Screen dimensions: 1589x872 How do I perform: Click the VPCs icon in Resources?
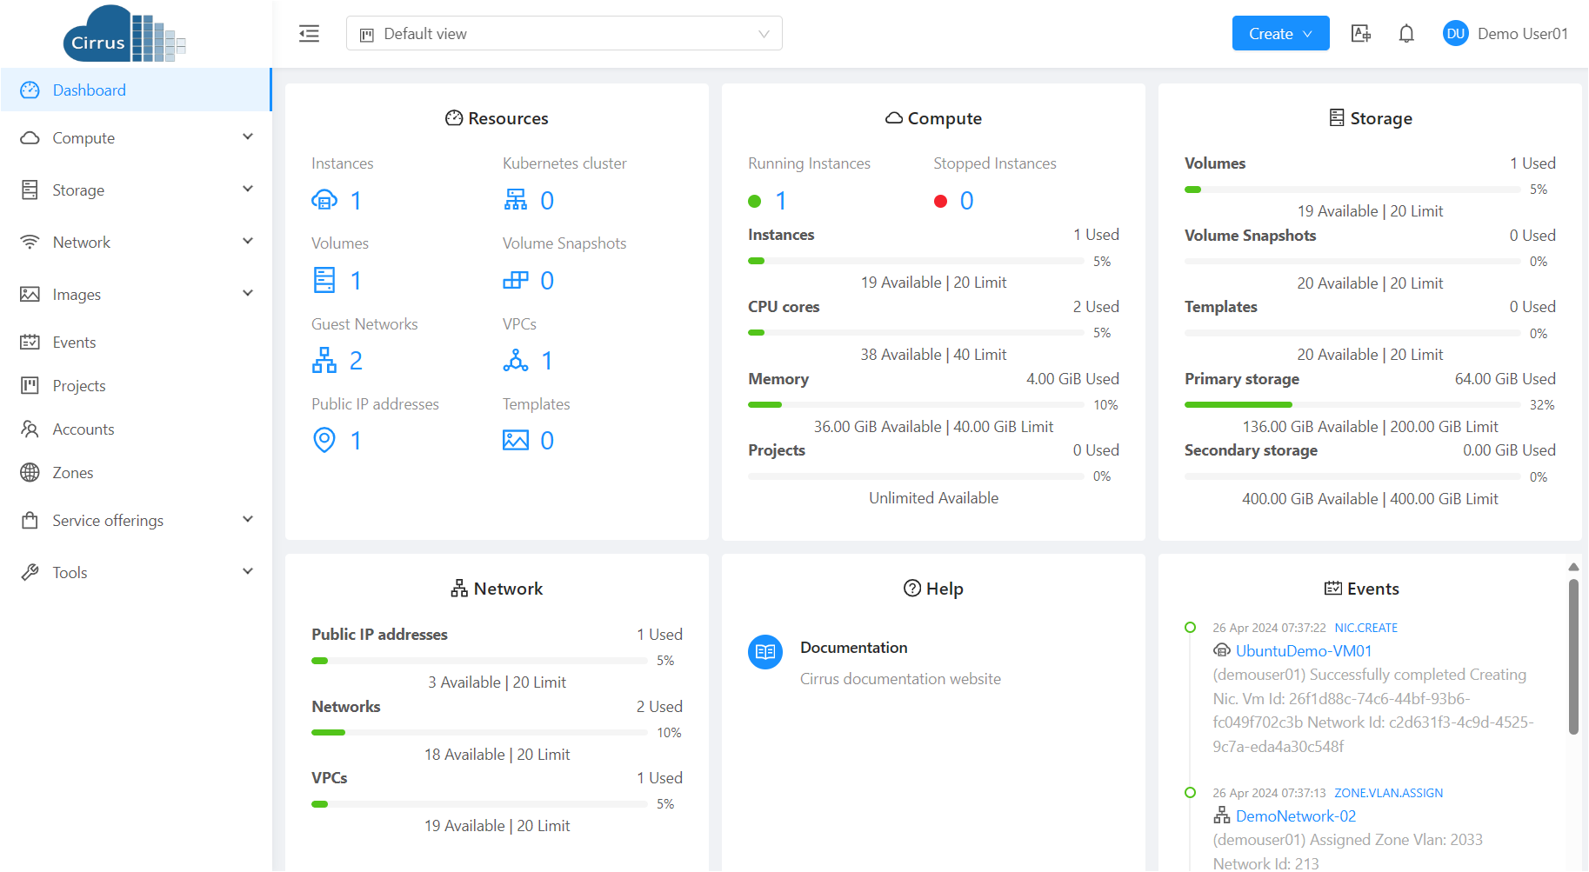pyautogui.click(x=515, y=361)
